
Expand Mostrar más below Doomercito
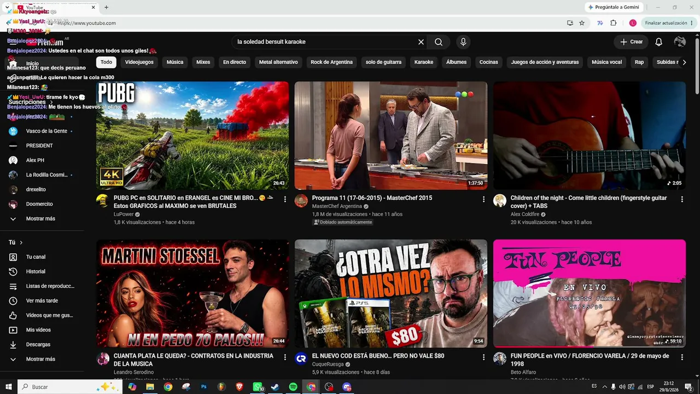(x=42, y=219)
